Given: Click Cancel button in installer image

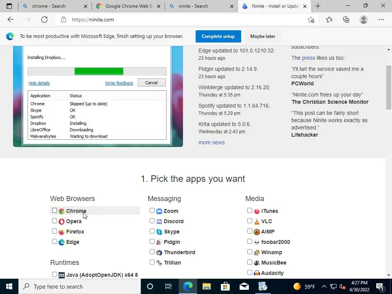Looking at the screenshot, I should pos(152,83).
